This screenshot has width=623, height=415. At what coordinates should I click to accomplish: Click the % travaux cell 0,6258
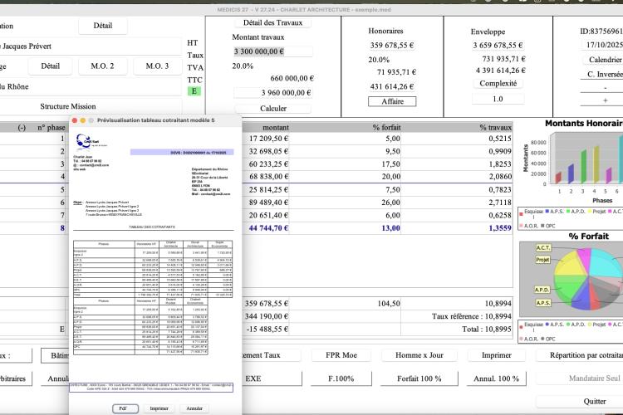457,215
